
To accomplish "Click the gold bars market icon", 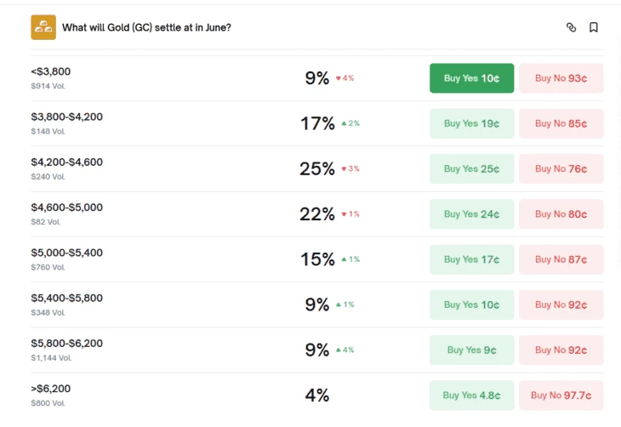I will [x=43, y=27].
